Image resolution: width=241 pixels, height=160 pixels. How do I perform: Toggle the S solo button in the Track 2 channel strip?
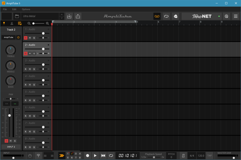(x=15, y=141)
